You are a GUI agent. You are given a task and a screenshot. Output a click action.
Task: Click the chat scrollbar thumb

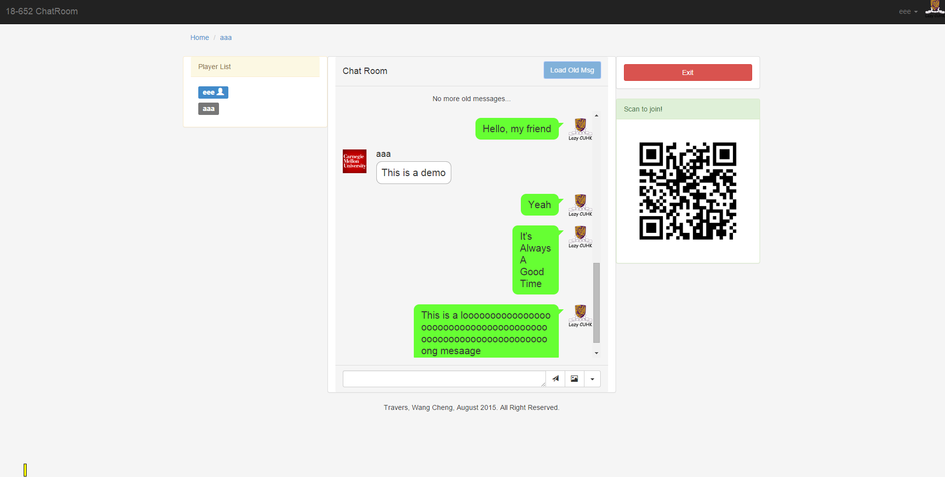pos(596,302)
